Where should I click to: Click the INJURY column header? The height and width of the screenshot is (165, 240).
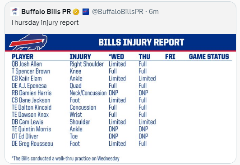[80, 57]
